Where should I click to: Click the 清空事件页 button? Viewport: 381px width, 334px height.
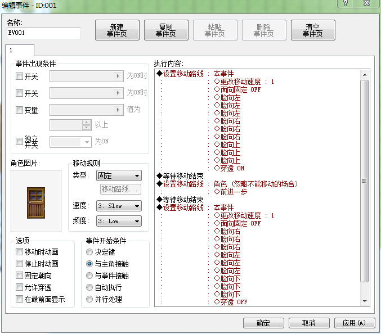coord(313,30)
